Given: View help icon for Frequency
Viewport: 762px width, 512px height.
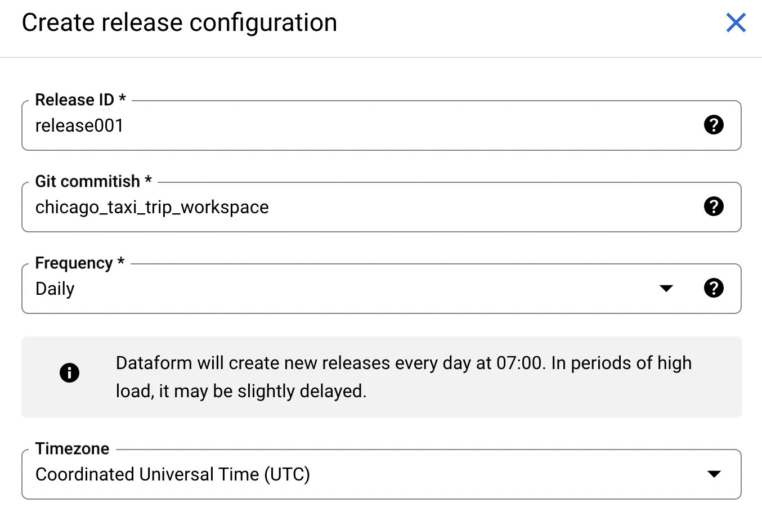Looking at the screenshot, I should pos(714,288).
